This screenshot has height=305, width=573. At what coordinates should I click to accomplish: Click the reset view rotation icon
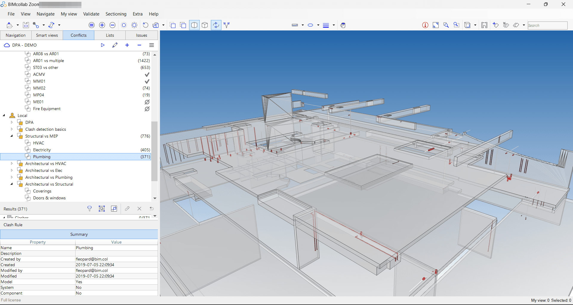pyautogui.click(x=146, y=25)
